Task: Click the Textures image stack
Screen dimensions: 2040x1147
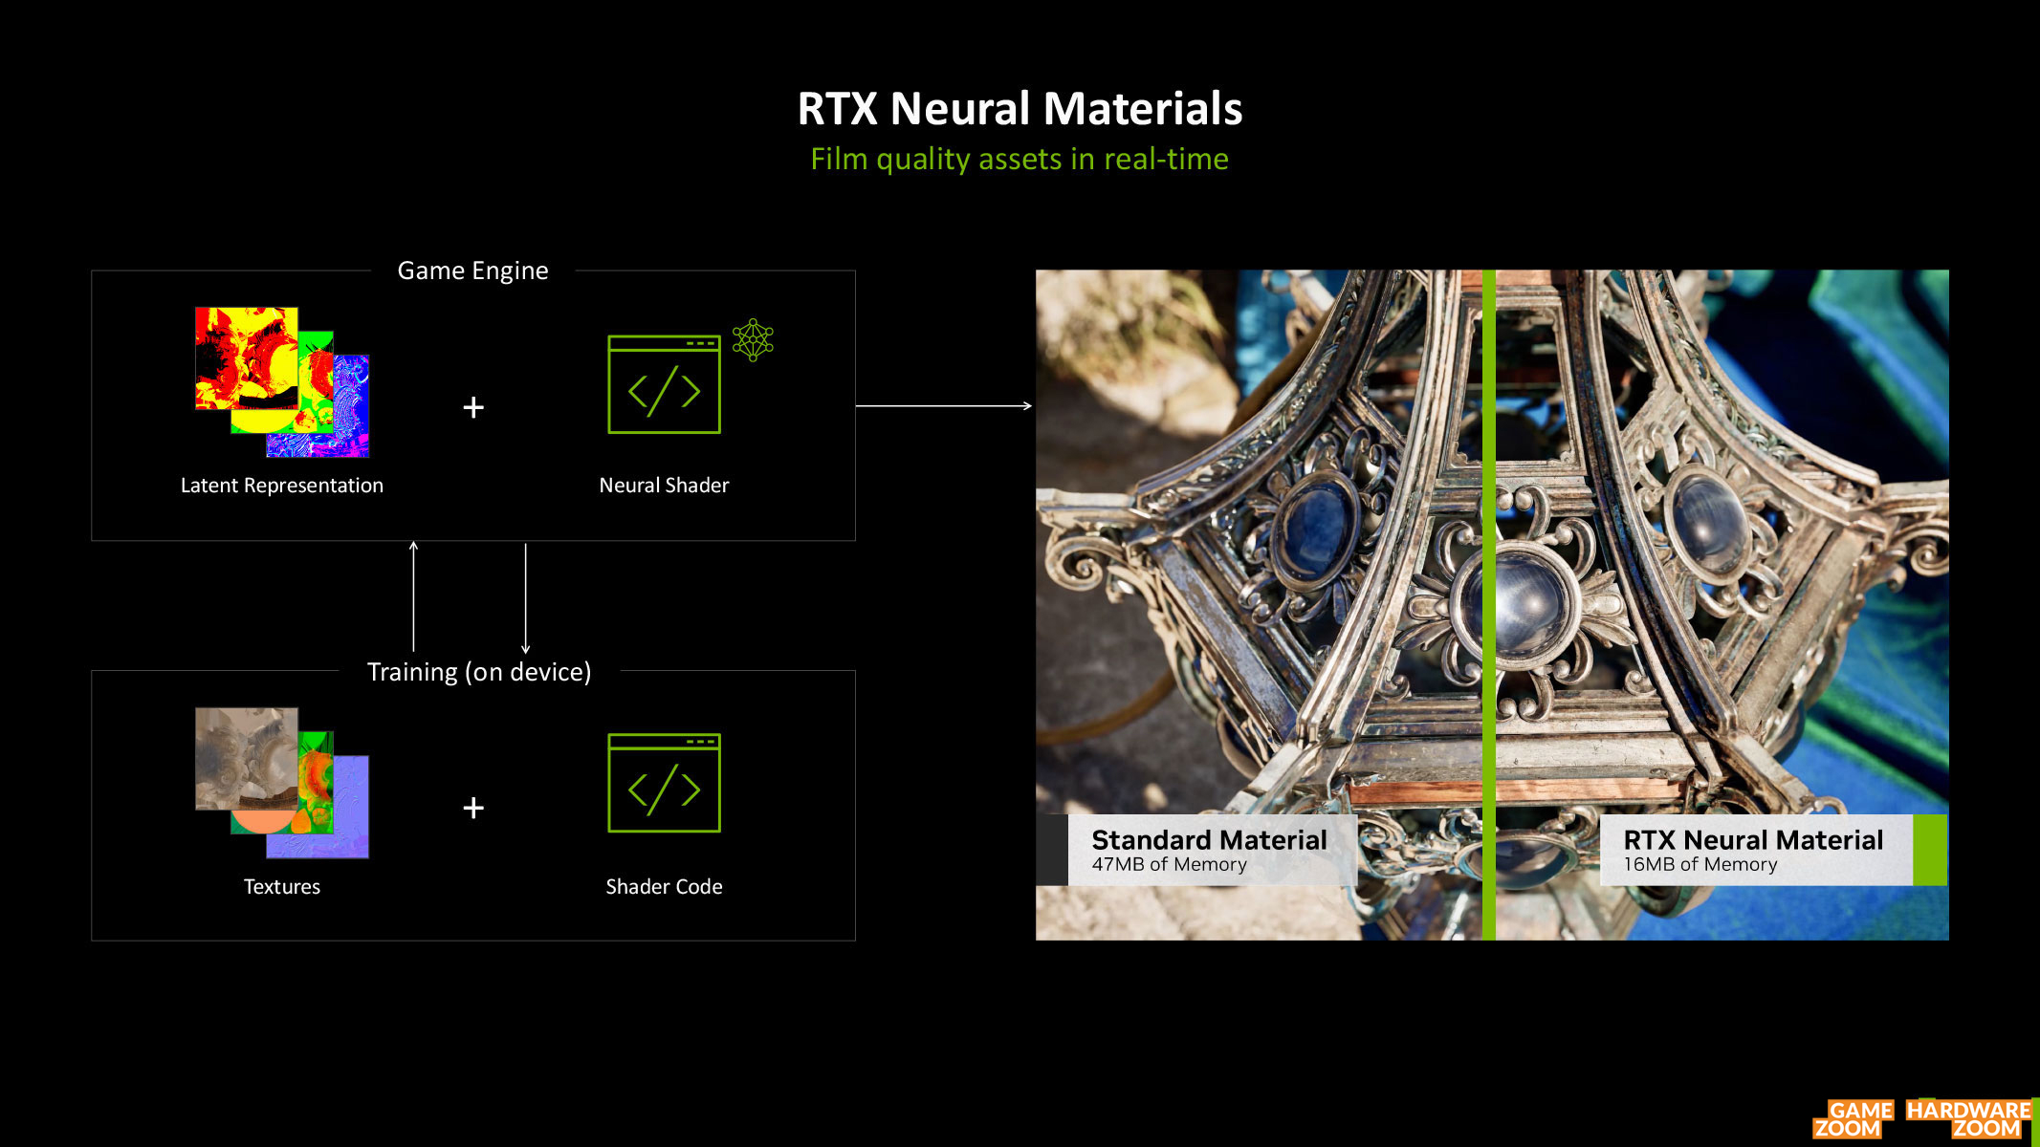Action: click(x=281, y=783)
